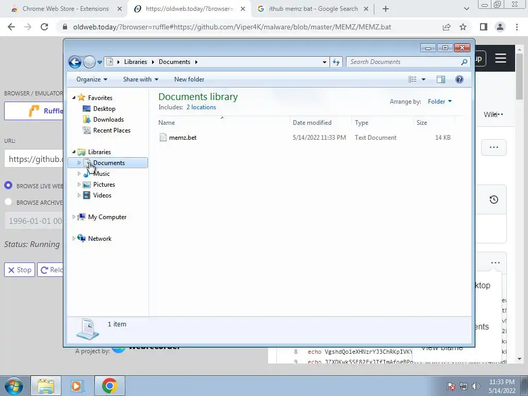Click the share page icon in omnibox
The height and width of the screenshot is (396, 528).
(447, 27)
